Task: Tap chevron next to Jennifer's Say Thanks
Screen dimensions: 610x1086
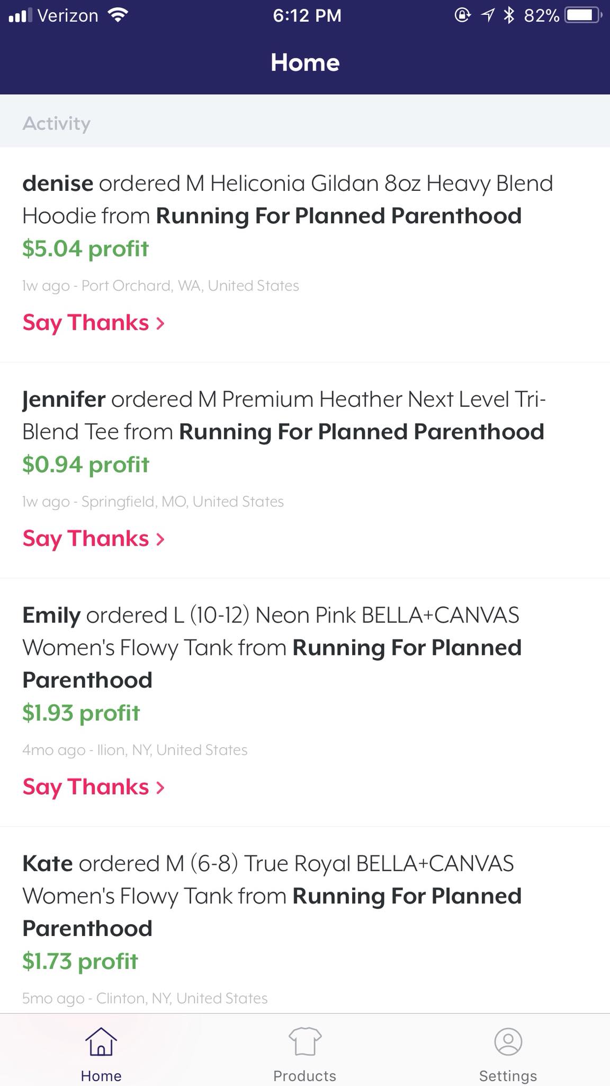Action: pos(160,539)
